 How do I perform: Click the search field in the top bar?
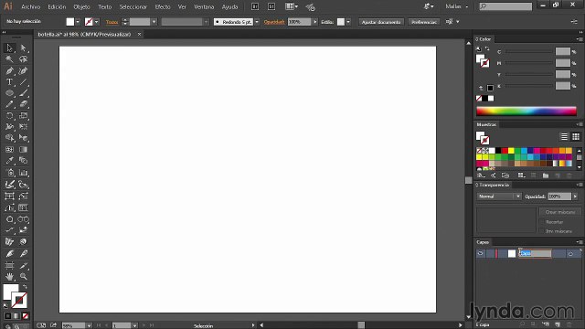click(x=505, y=6)
